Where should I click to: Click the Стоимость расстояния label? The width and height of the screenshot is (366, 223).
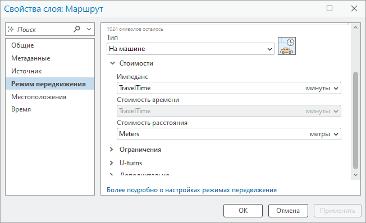[152, 123]
